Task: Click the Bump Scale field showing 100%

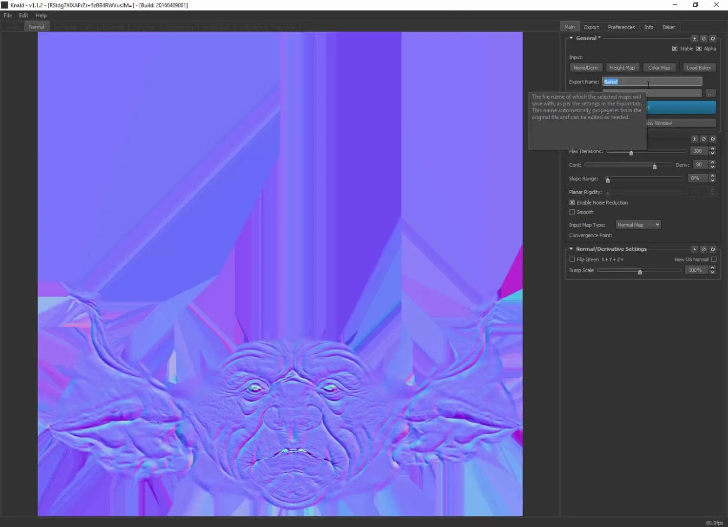Action: click(696, 270)
